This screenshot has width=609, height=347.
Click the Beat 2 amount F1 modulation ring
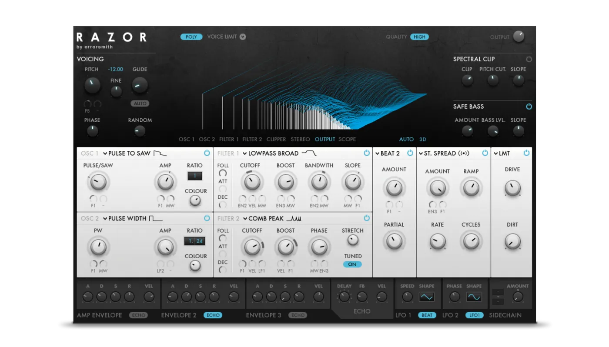pos(389,204)
